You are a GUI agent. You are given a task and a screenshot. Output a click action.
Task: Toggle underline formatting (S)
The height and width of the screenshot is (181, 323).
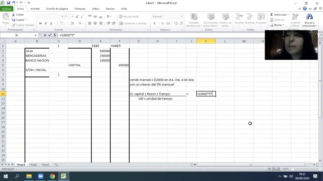click(51, 23)
